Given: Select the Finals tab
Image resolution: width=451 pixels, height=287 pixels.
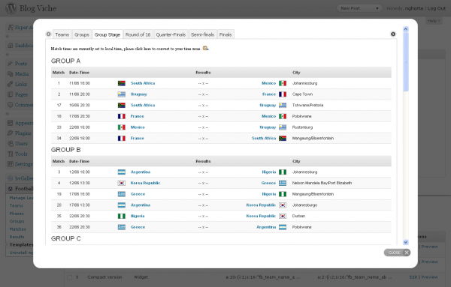Looking at the screenshot, I should [225, 34].
